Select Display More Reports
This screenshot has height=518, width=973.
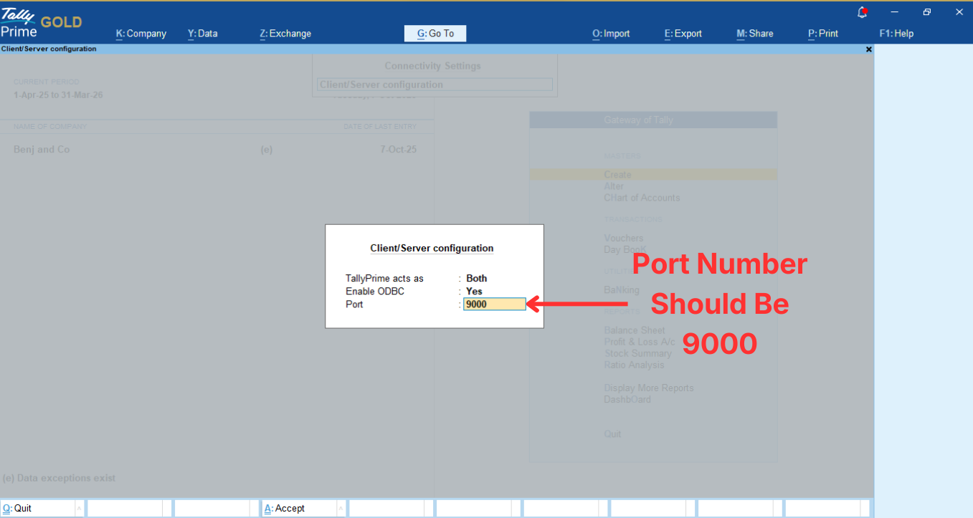(649, 388)
